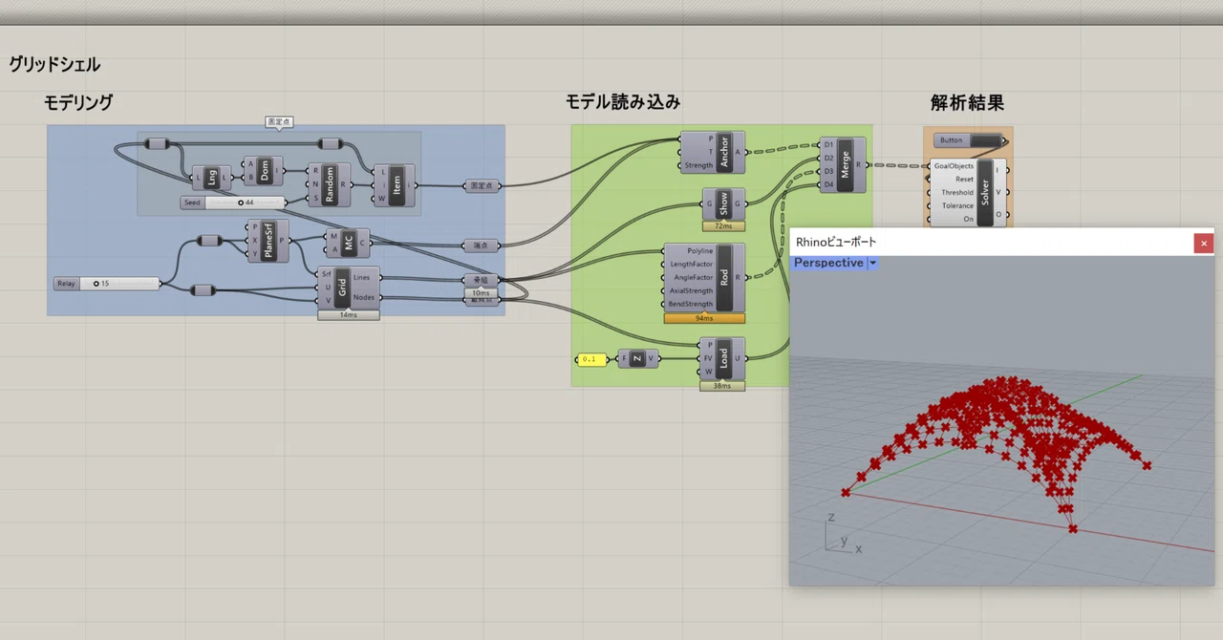Click the 固定点 group label tag
The width and height of the screenshot is (1223, 640).
[278, 122]
